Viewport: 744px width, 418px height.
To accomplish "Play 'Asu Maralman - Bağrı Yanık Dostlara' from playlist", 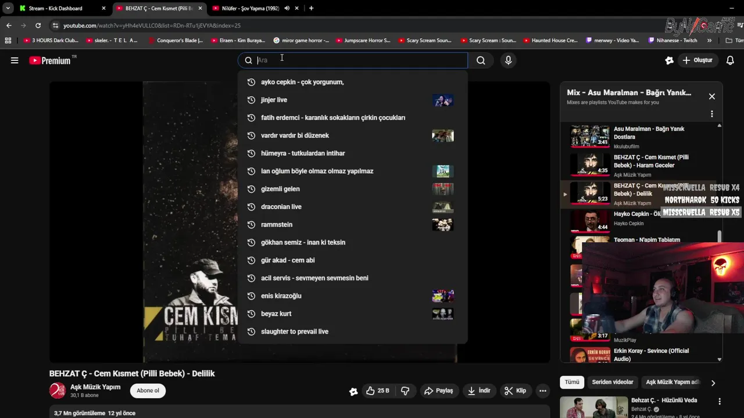I will coord(639,137).
